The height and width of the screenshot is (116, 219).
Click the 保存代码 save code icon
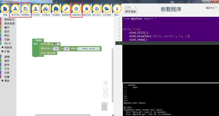pyautogui.click(x=15, y=9)
